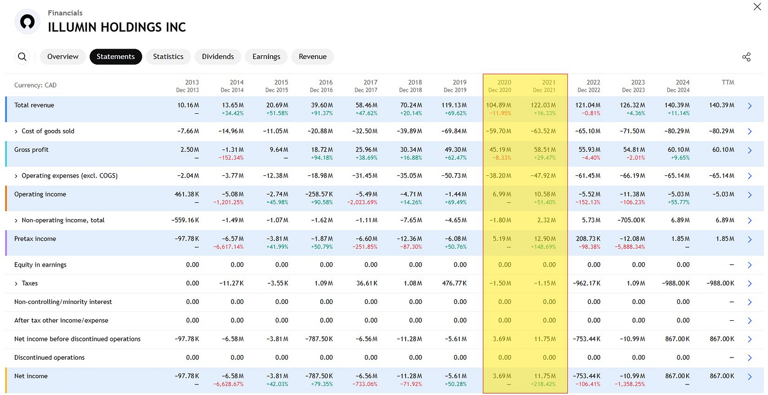Viewport: 768px width, 395px height.
Task: Open Operating income row right arrow
Action: click(x=750, y=195)
